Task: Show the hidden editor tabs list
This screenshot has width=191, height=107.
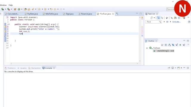Action: pos(117,14)
